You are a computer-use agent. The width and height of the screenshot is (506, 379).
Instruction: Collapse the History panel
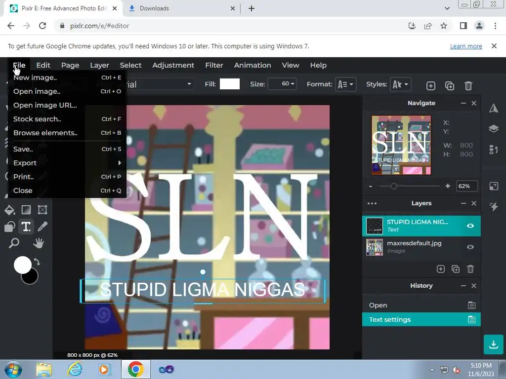pyautogui.click(x=464, y=286)
